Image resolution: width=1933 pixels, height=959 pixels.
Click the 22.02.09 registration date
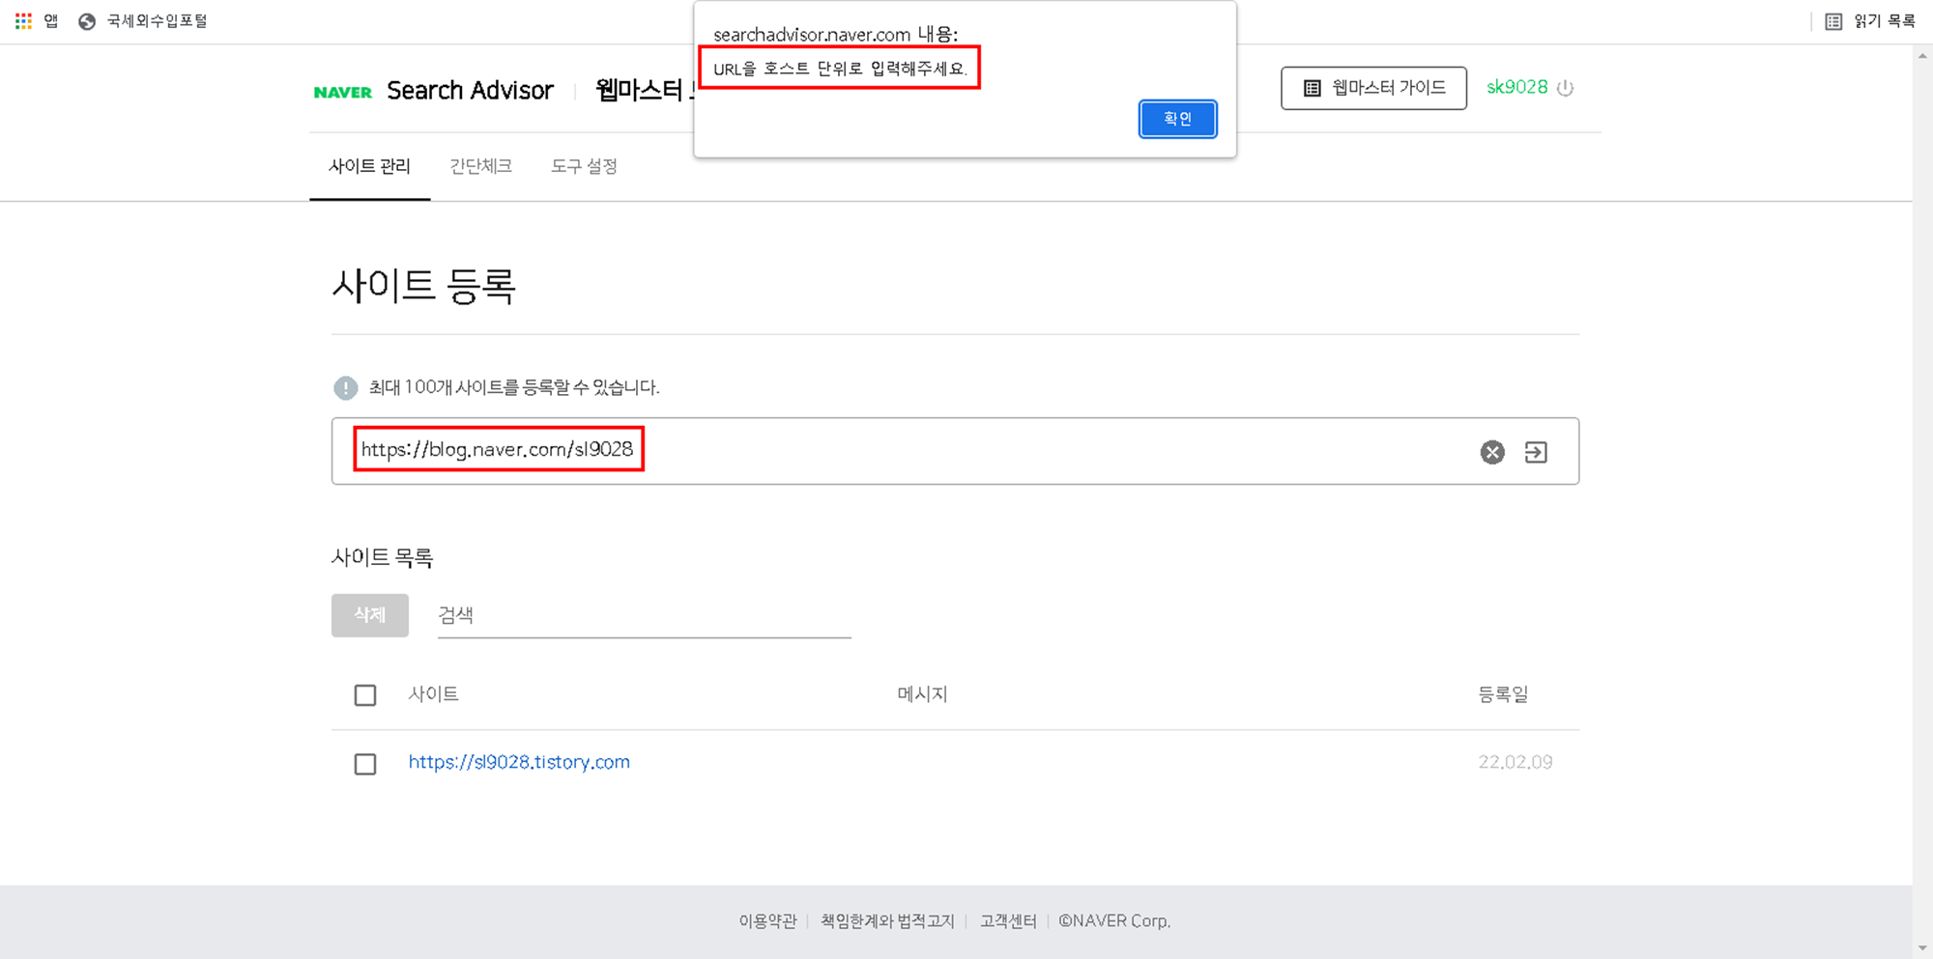[x=1515, y=762]
